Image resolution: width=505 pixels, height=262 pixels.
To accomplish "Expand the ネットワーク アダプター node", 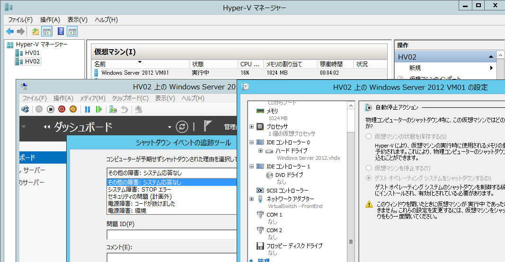I will [x=251, y=199].
